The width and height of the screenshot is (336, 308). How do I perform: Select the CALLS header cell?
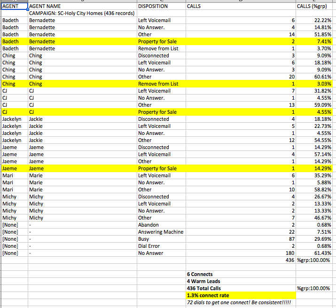tap(241, 6)
